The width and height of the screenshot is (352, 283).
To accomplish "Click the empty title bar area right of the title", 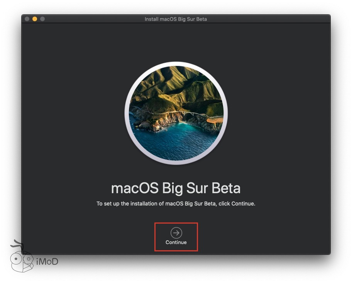I will tap(270, 19).
